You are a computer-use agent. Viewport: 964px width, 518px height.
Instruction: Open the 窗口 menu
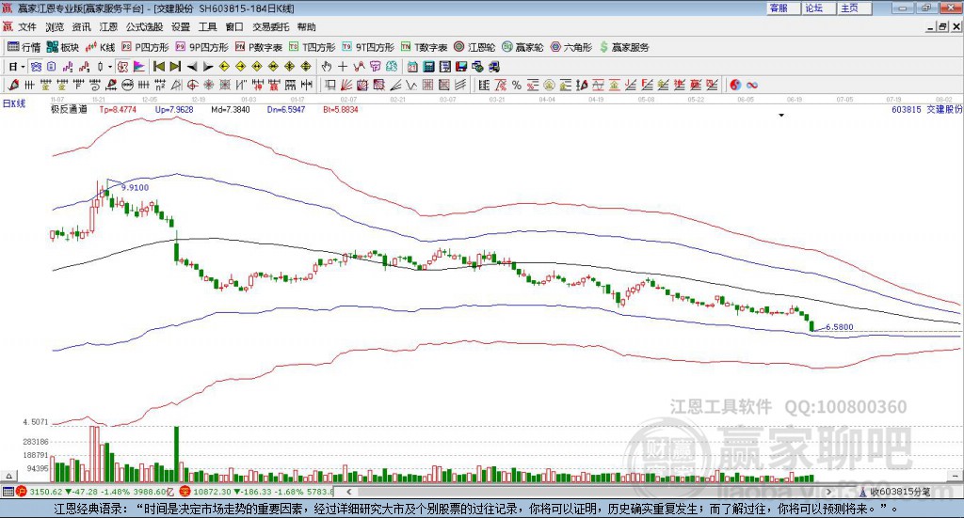coord(234,27)
